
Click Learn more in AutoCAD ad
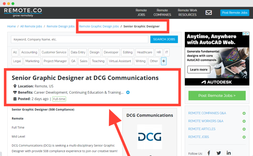(199, 69)
